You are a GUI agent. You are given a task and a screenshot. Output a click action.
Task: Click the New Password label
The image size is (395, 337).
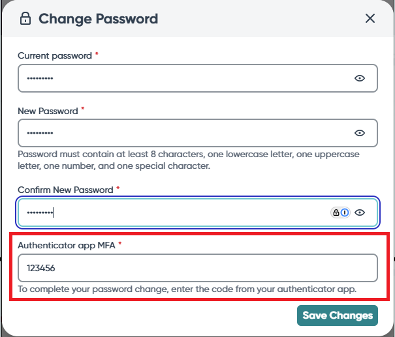click(x=48, y=111)
